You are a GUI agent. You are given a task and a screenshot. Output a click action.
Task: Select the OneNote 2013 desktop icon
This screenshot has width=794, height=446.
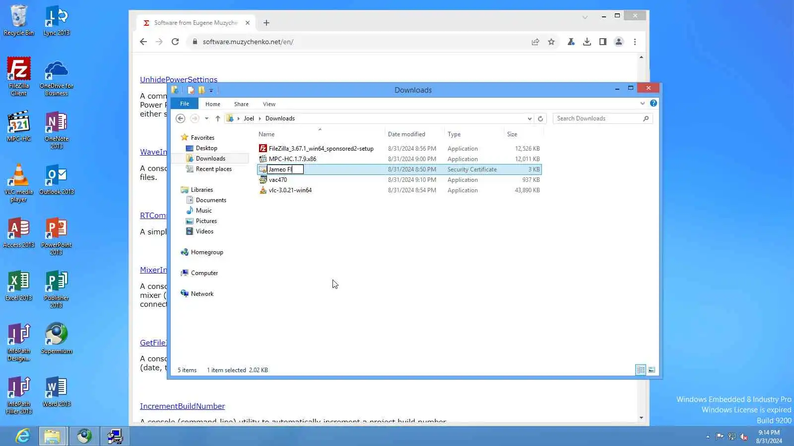(x=57, y=130)
